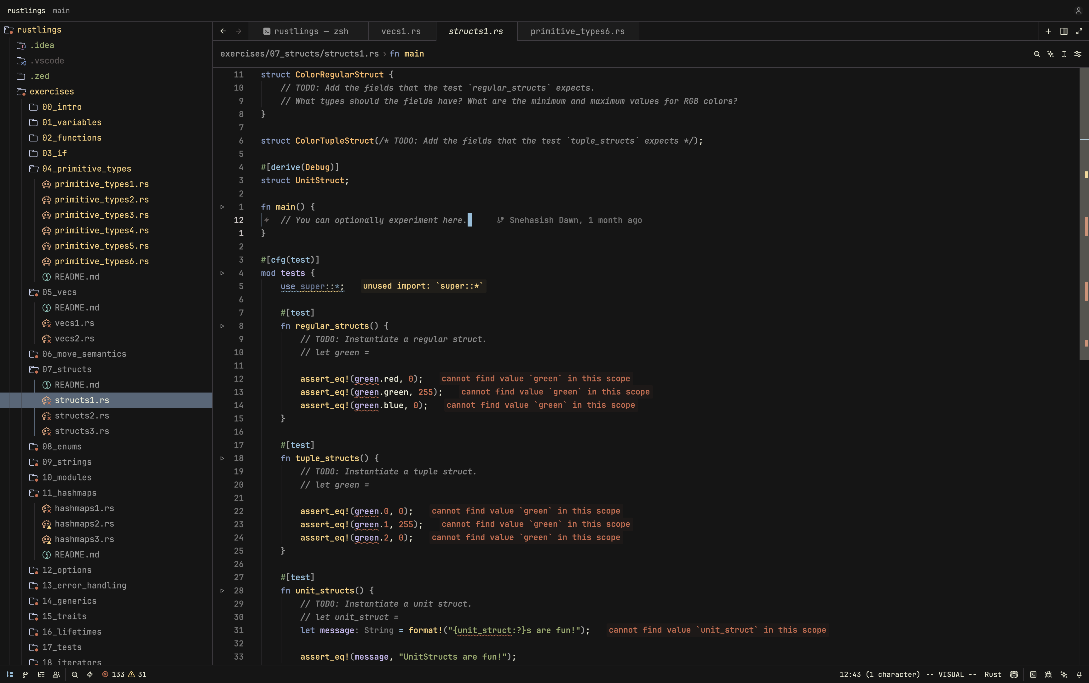Viewport: 1089px width, 683px height.
Task: Go forward with the right arrow
Action: tap(239, 31)
